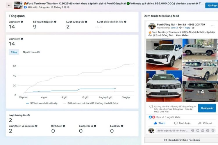Click the Bình luận comment button
Screen dimensions: 218x145
point(182,123)
